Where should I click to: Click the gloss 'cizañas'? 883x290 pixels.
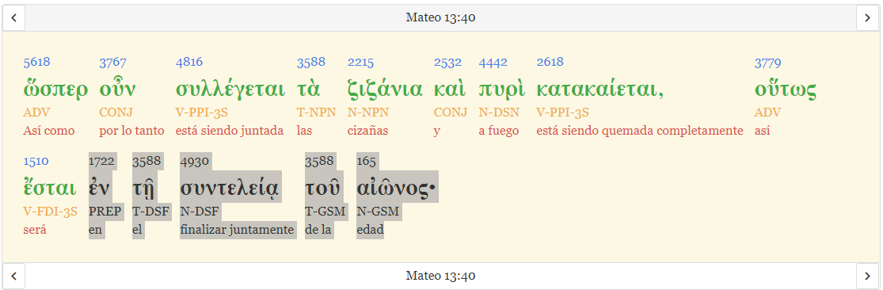[367, 132]
